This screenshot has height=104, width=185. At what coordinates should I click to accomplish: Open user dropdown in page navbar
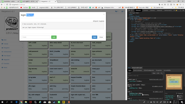[123, 11]
